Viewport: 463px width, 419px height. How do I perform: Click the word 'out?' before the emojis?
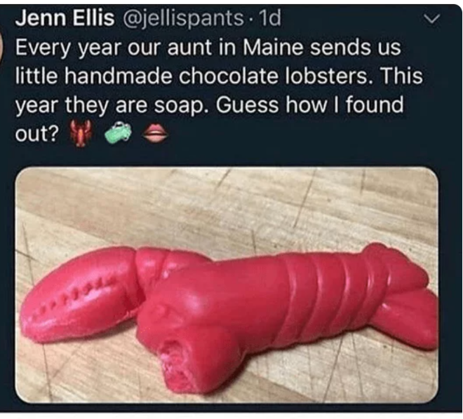click(x=37, y=134)
